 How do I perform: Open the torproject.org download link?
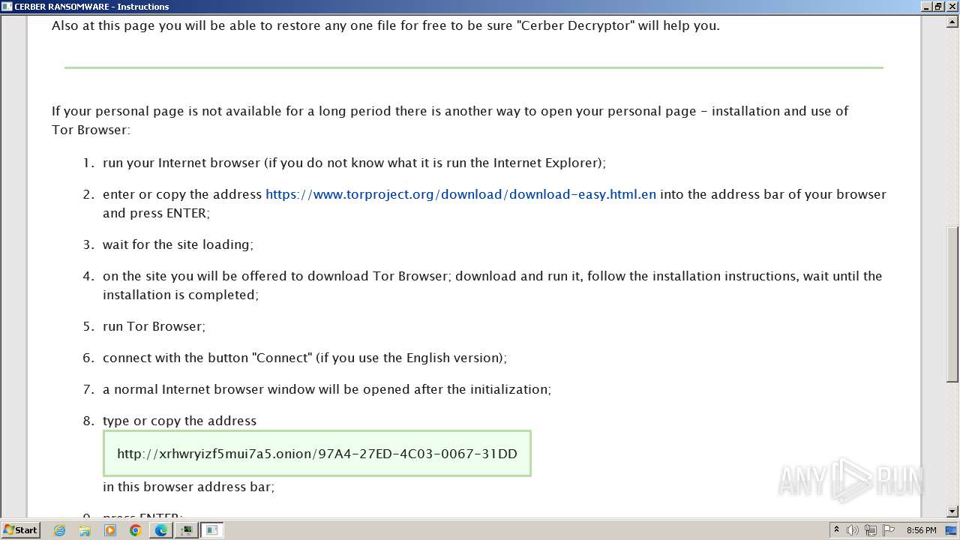(460, 194)
